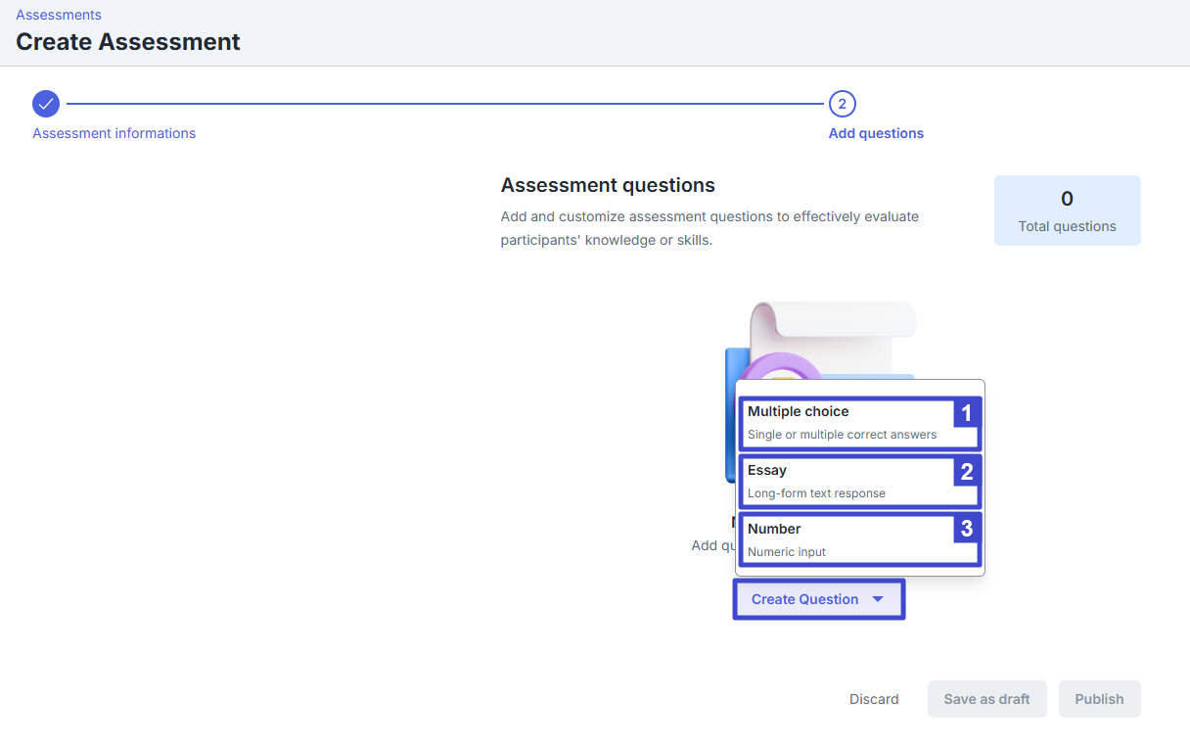Publish the assessment
The width and height of the screenshot is (1190, 747).
click(x=1099, y=699)
